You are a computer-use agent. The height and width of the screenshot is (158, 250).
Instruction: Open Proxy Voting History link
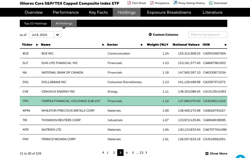point(191,3)
